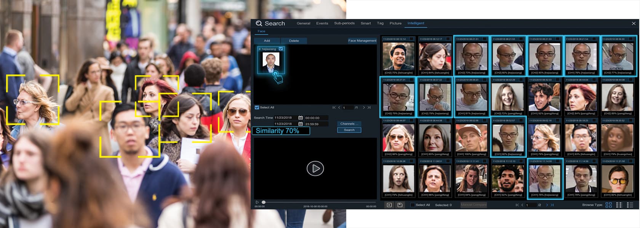Switch to the Events tab
640x228 pixels.
322,23
